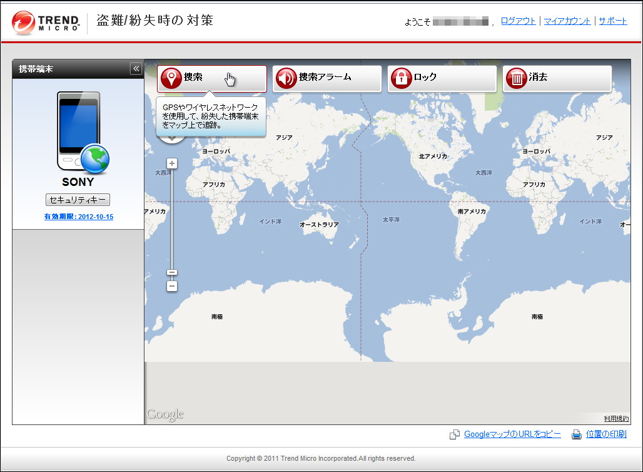
Task: Click the Trend Micro logo
Action: 46,23
